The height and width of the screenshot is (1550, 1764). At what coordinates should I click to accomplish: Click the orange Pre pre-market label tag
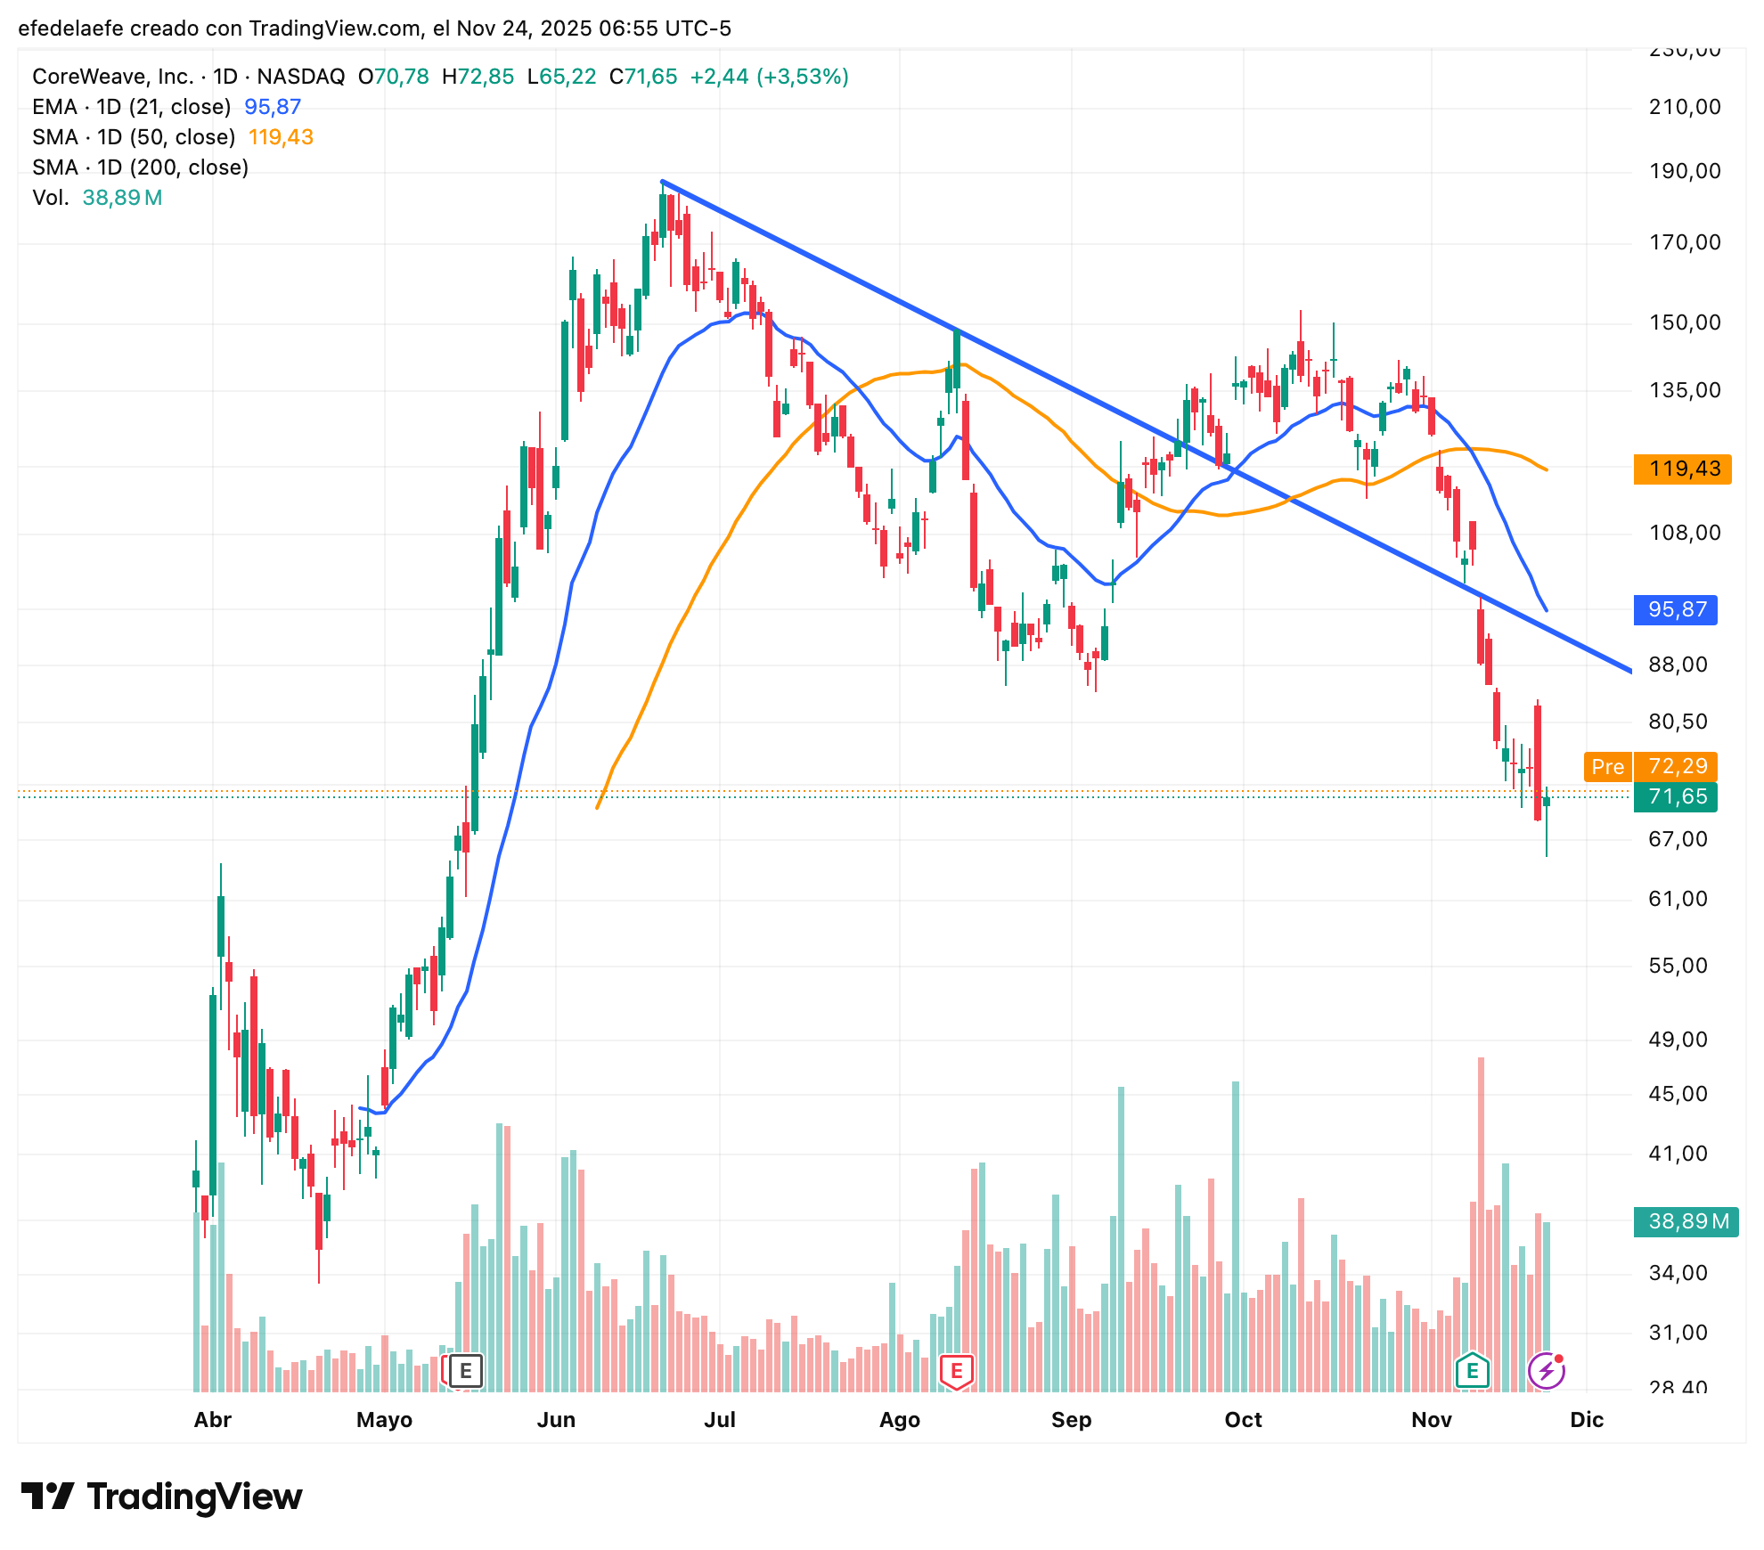(x=1607, y=767)
